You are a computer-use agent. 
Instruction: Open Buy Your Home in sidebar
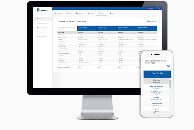[42, 28]
